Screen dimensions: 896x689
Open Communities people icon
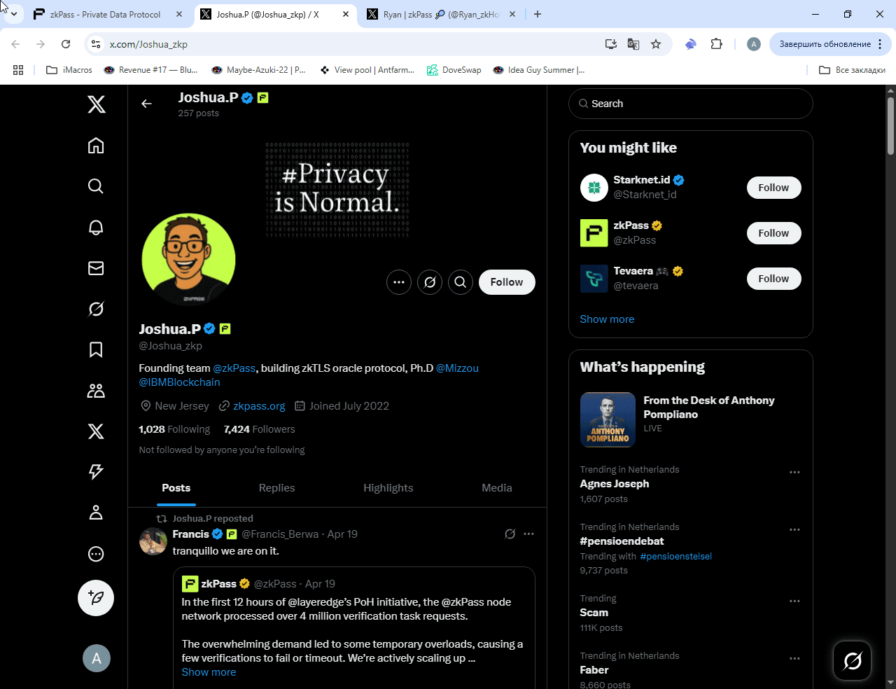(x=96, y=391)
